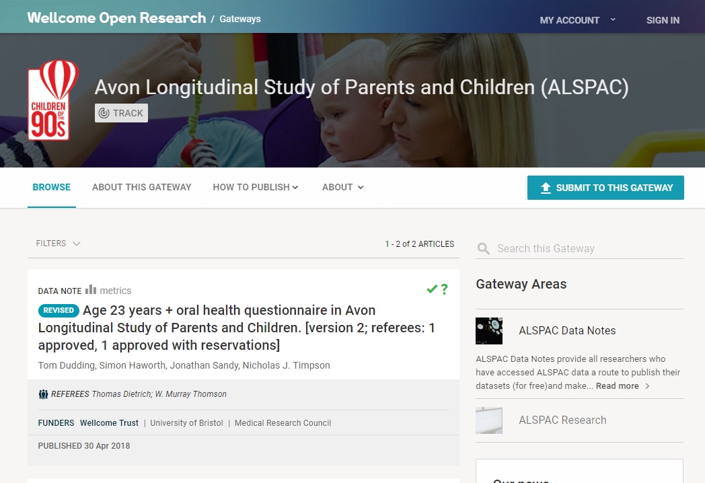
Task: Select the BROWSE tab
Action: pyautogui.click(x=52, y=187)
